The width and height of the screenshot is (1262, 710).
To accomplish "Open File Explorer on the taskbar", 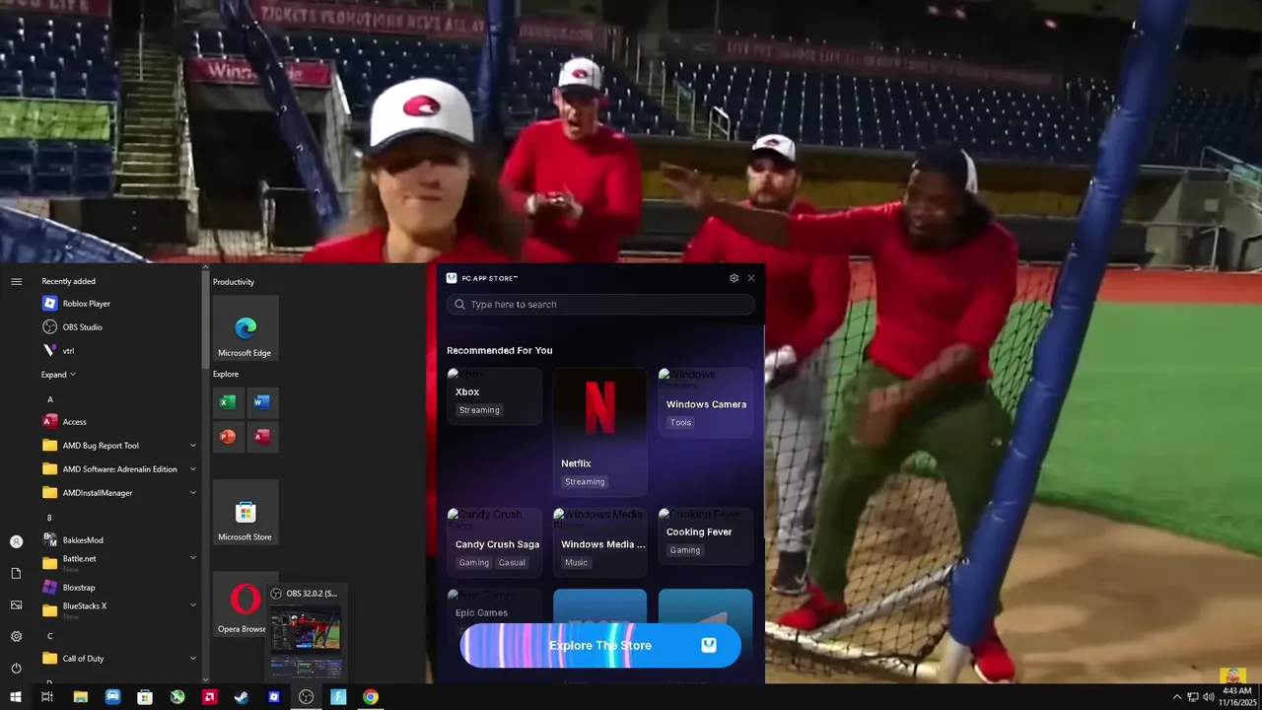I will pyautogui.click(x=80, y=697).
